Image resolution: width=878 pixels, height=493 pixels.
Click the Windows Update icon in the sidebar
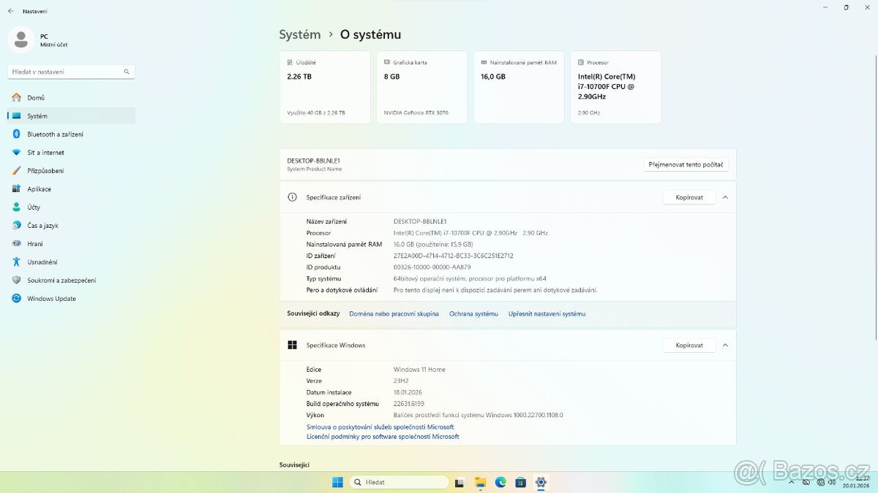click(16, 298)
